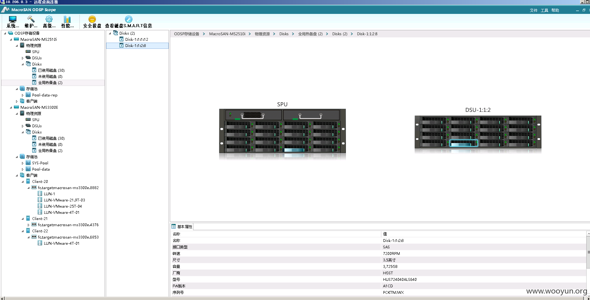Image resolution: width=590 pixels, height=300 pixels.
Task: Open the 性能 (Performance) chart icon
Action: [67, 19]
